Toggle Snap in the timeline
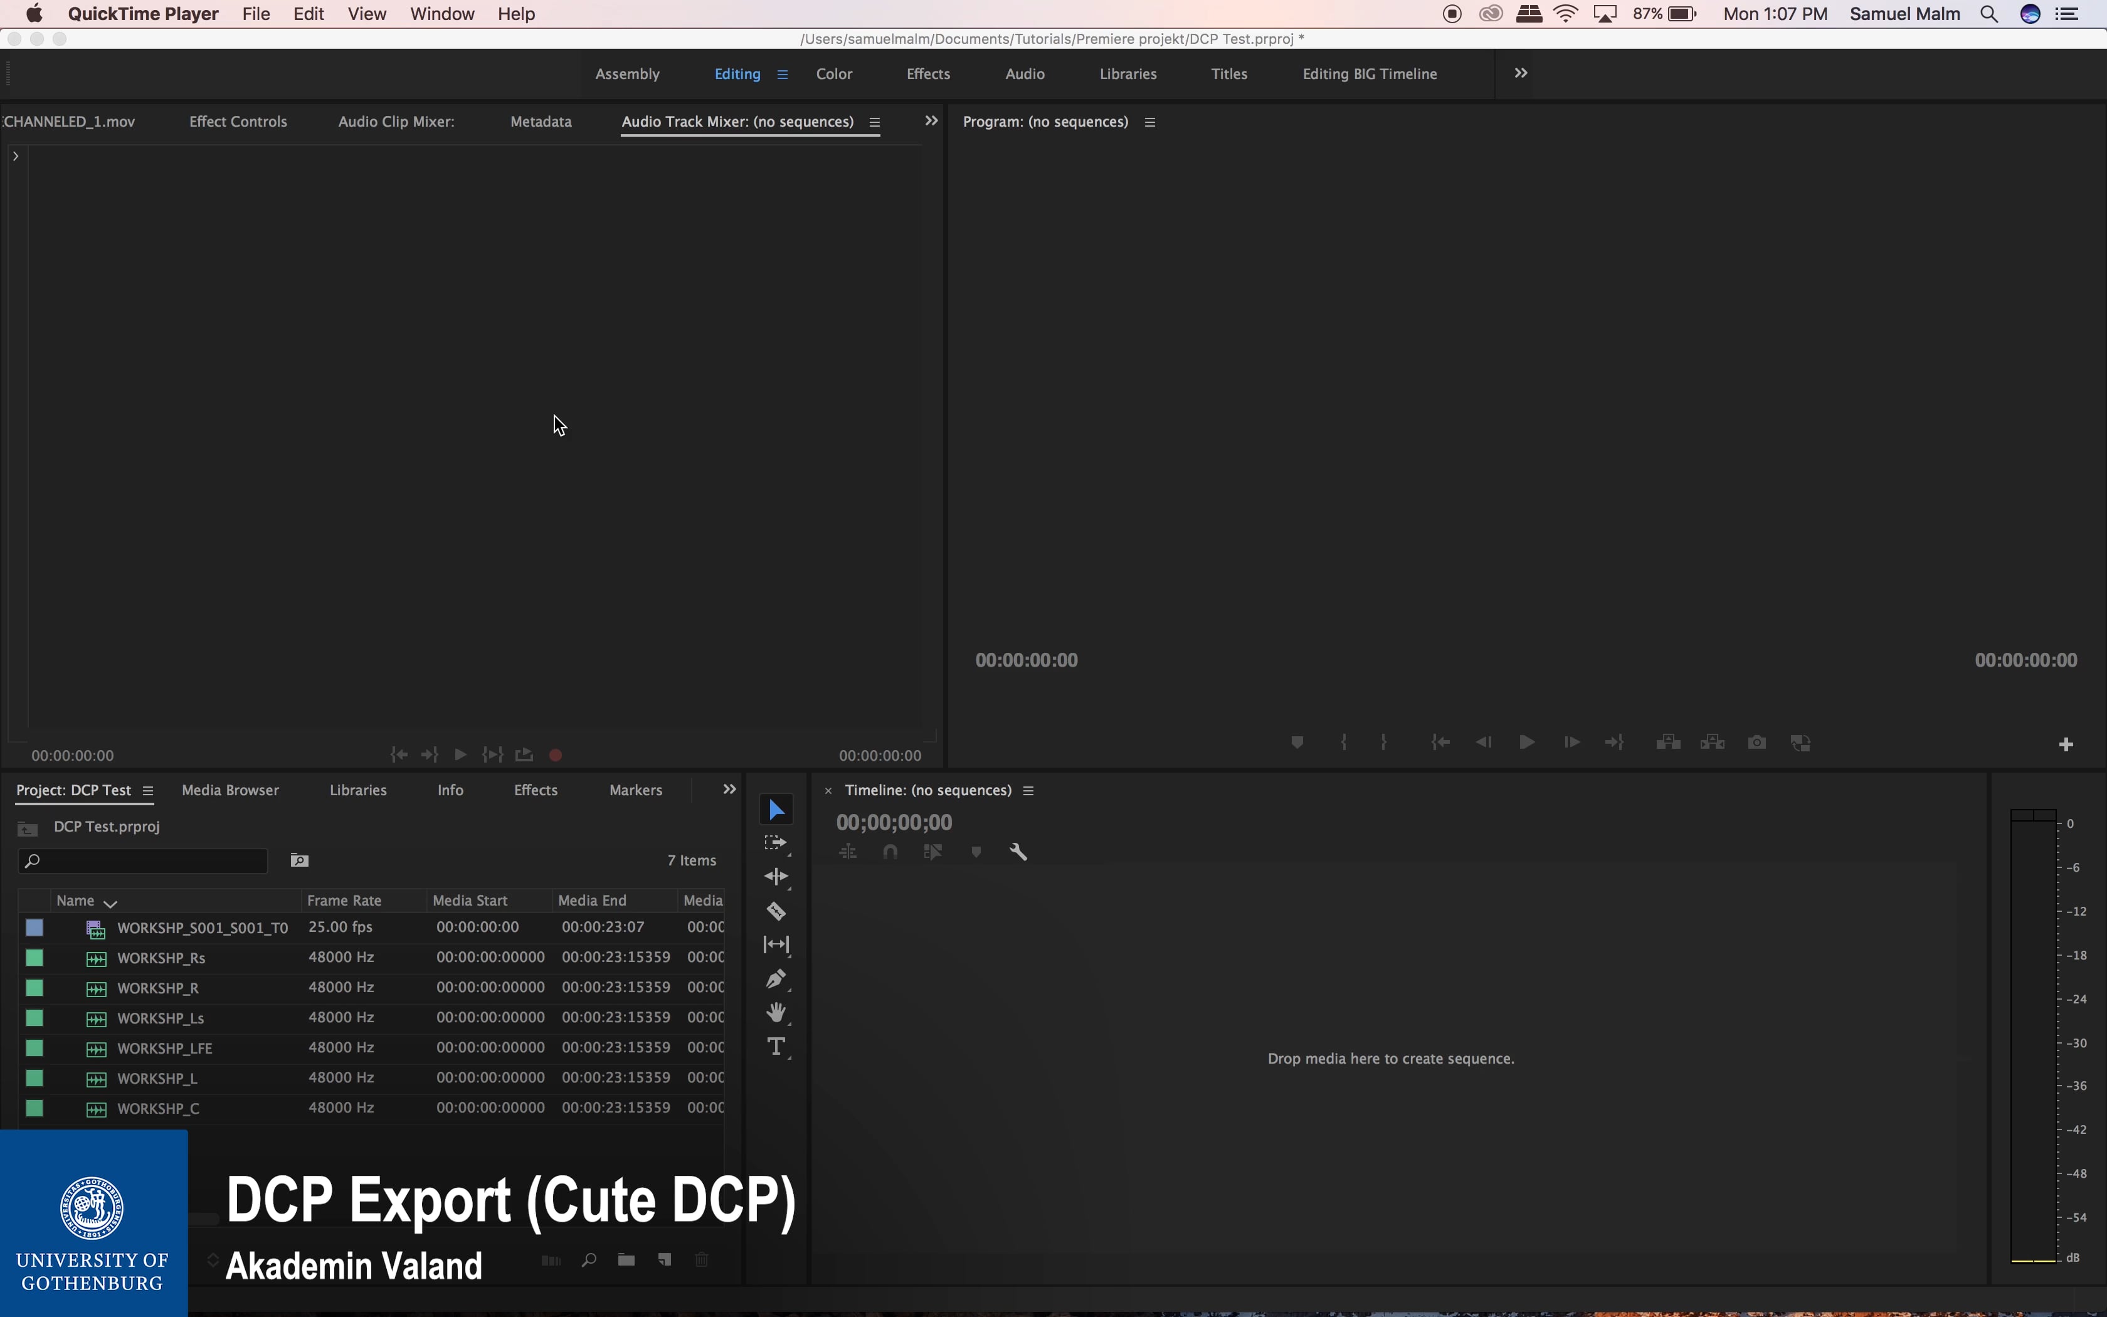Image resolution: width=2107 pixels, height=1317 pixels. click(890, 851)
